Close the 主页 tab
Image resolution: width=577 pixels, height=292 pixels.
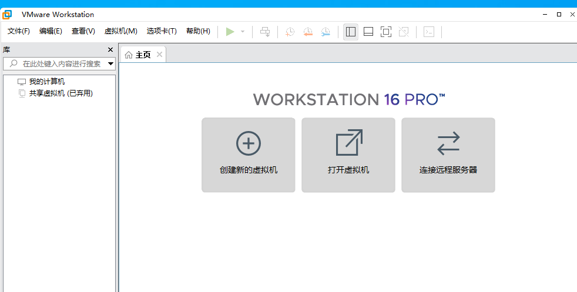[159, 55]
